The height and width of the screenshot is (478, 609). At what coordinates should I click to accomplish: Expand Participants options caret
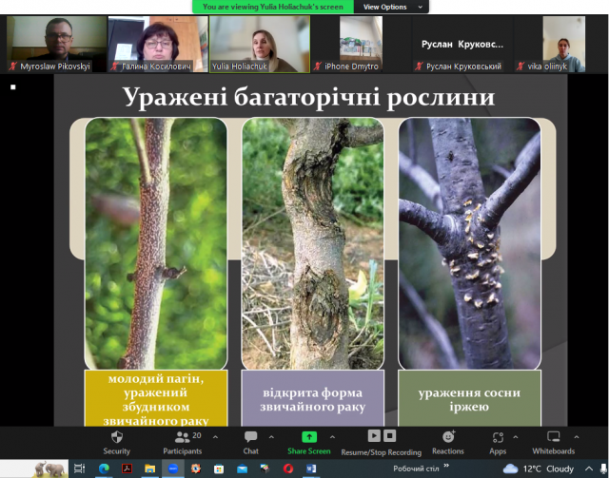215,437
